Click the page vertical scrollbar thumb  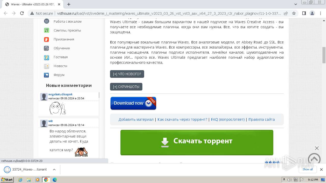(324, 55)
